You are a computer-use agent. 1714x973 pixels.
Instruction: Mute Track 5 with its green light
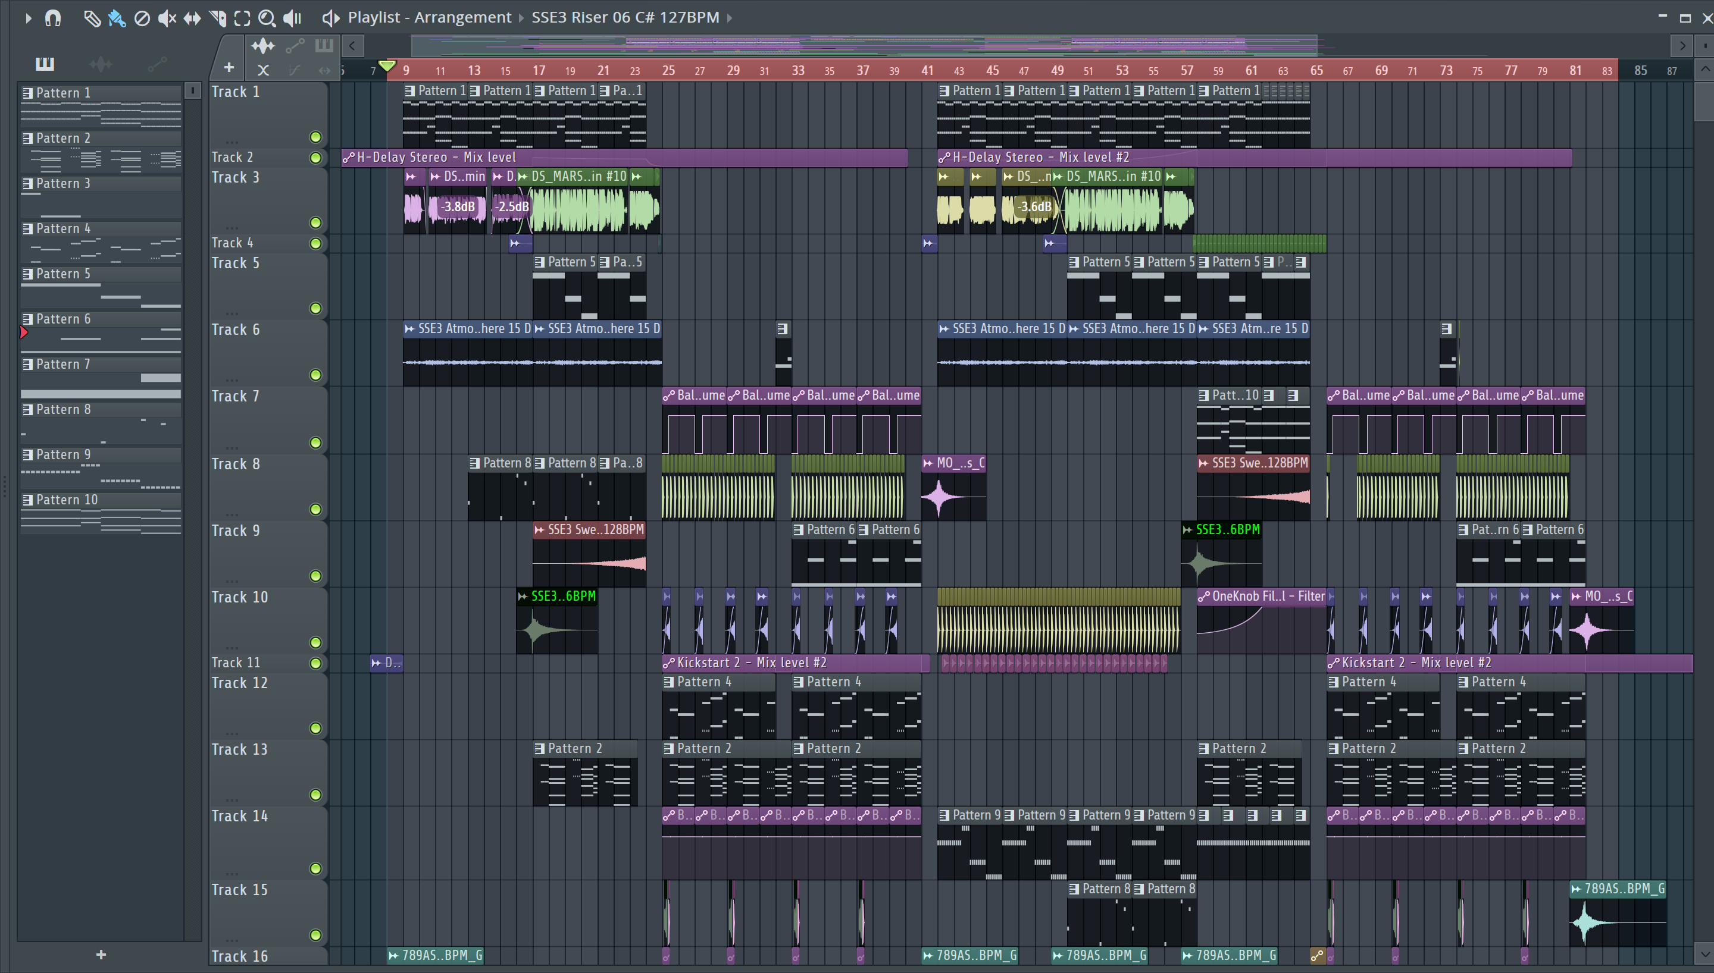(x=315, y=308)
